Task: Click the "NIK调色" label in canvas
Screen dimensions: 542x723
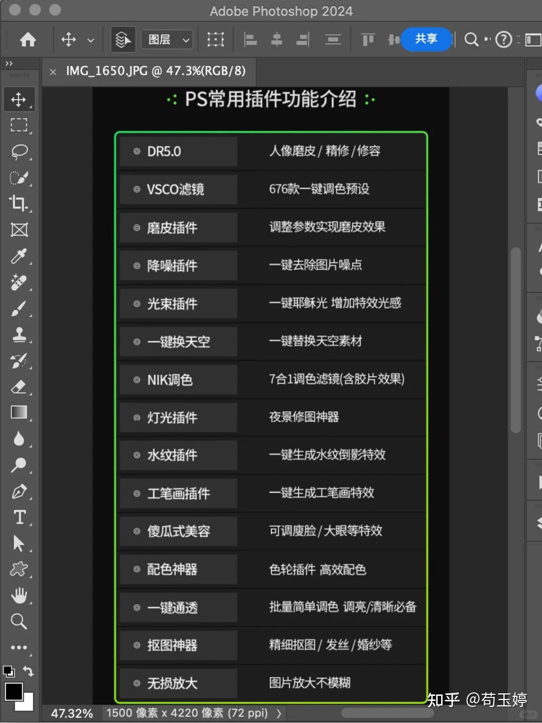Action: pos(170,380)
